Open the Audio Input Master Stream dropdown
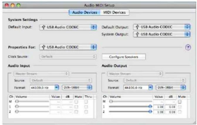The width and height of the screenshot is (197, 125). tap(41, 74)
